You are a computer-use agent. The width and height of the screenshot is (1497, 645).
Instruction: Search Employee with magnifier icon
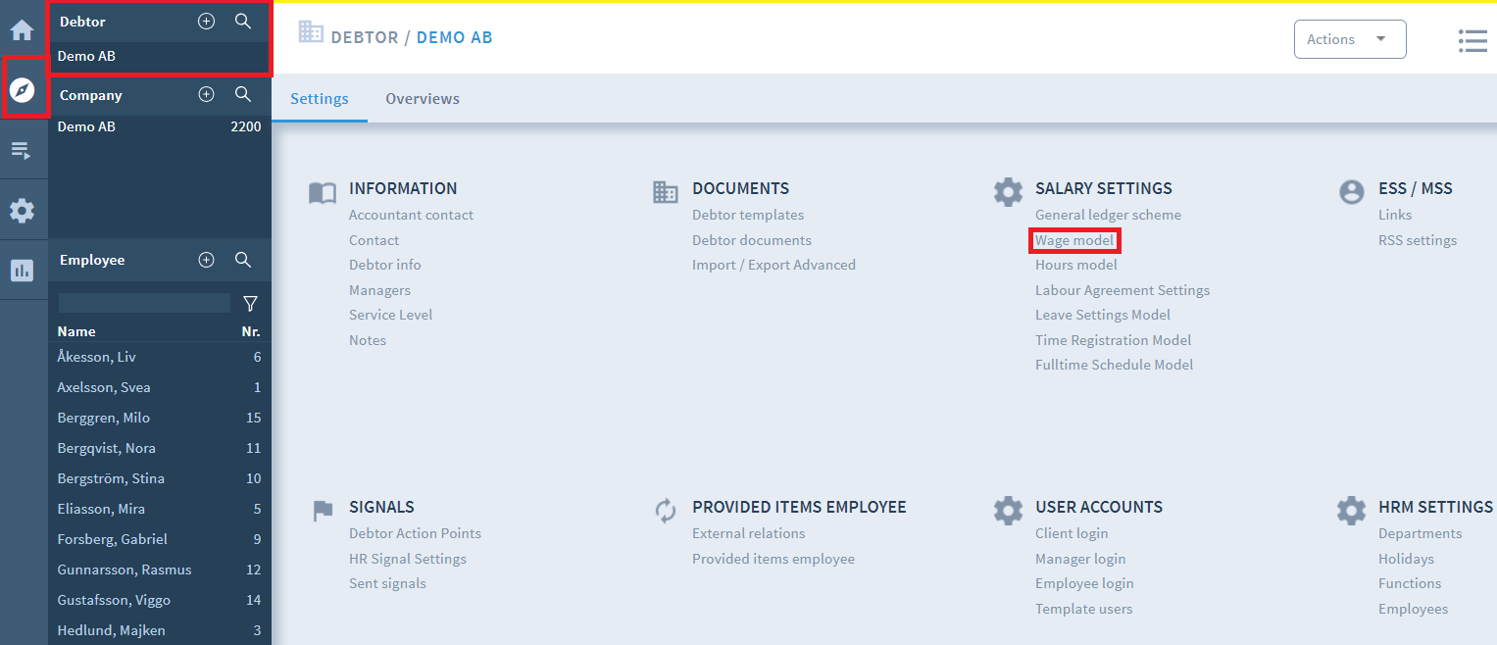tap(243, 260)
